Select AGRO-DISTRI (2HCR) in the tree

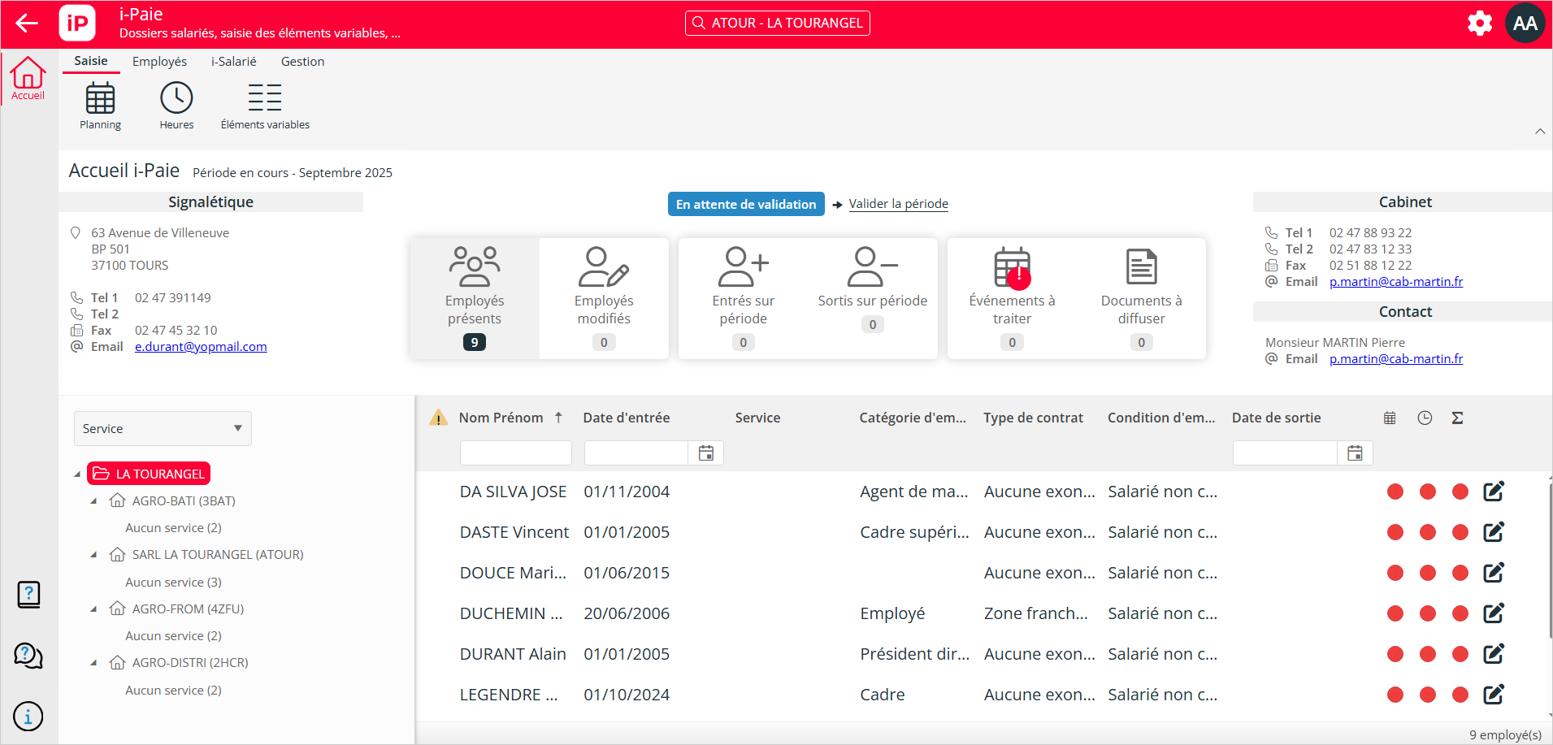click(x=190, y=663)
